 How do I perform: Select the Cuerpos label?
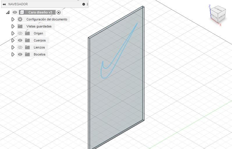click(x=40, y=40)
